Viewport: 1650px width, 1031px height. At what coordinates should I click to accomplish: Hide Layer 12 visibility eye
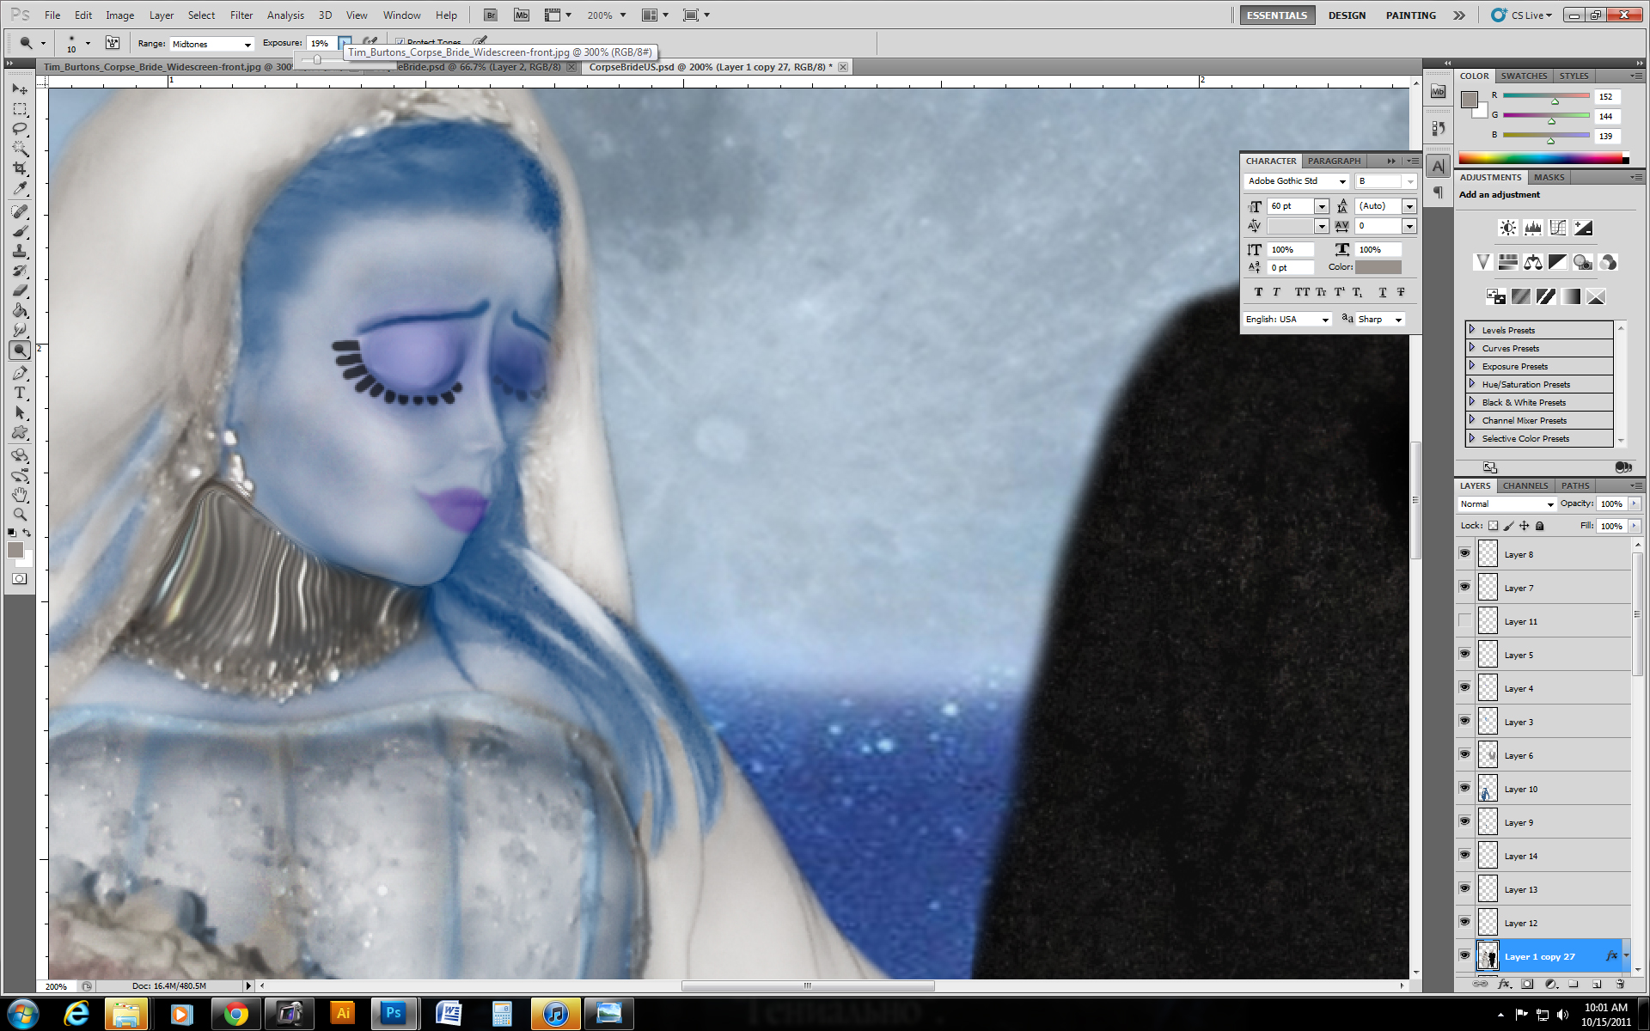[1465, 923]
